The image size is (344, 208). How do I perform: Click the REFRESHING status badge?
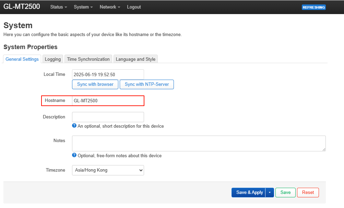pos(314,7)
